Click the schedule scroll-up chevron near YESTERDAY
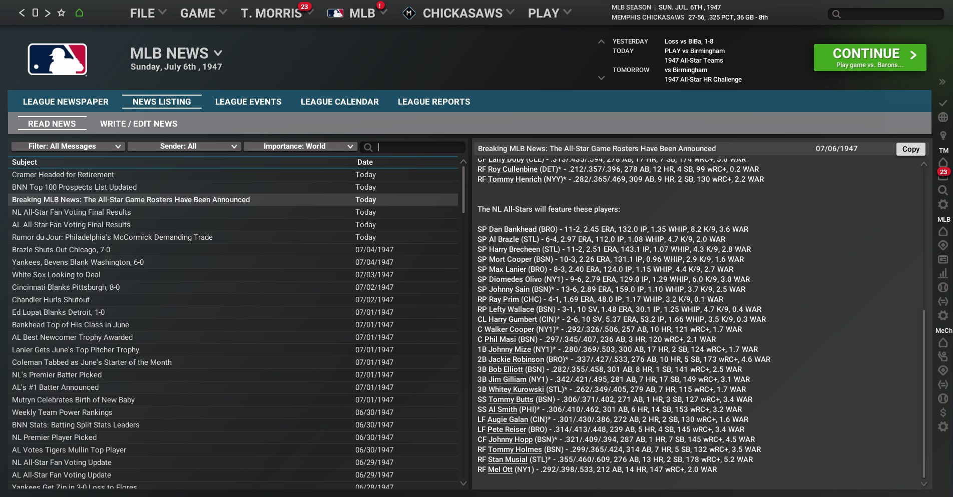The image size is (953, 497). (601, 42)
